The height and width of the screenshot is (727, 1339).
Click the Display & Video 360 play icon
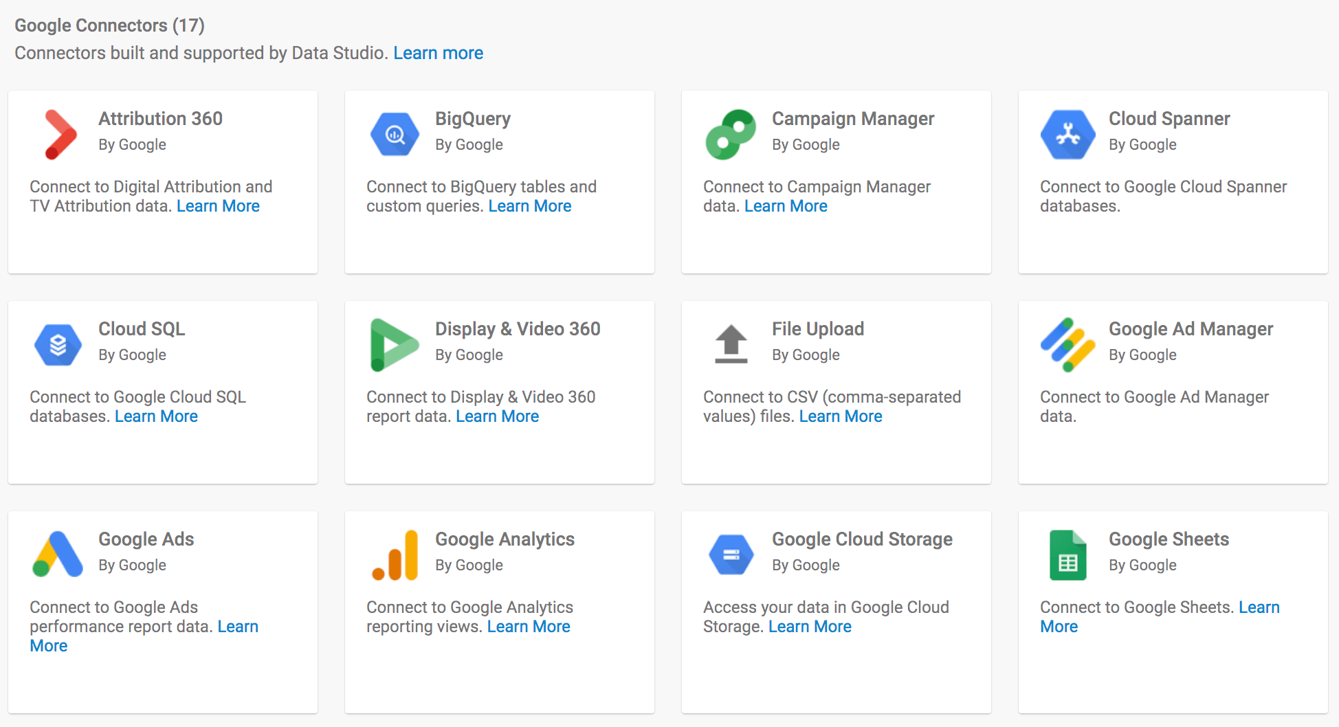click(395, 344)
